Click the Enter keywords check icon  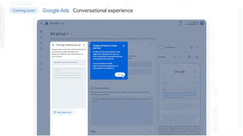coord(92,88)
